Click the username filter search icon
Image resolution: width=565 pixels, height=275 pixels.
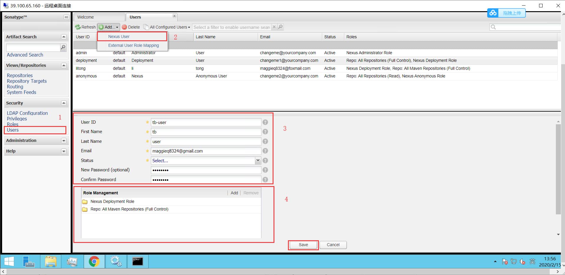[x=281, y=27]
